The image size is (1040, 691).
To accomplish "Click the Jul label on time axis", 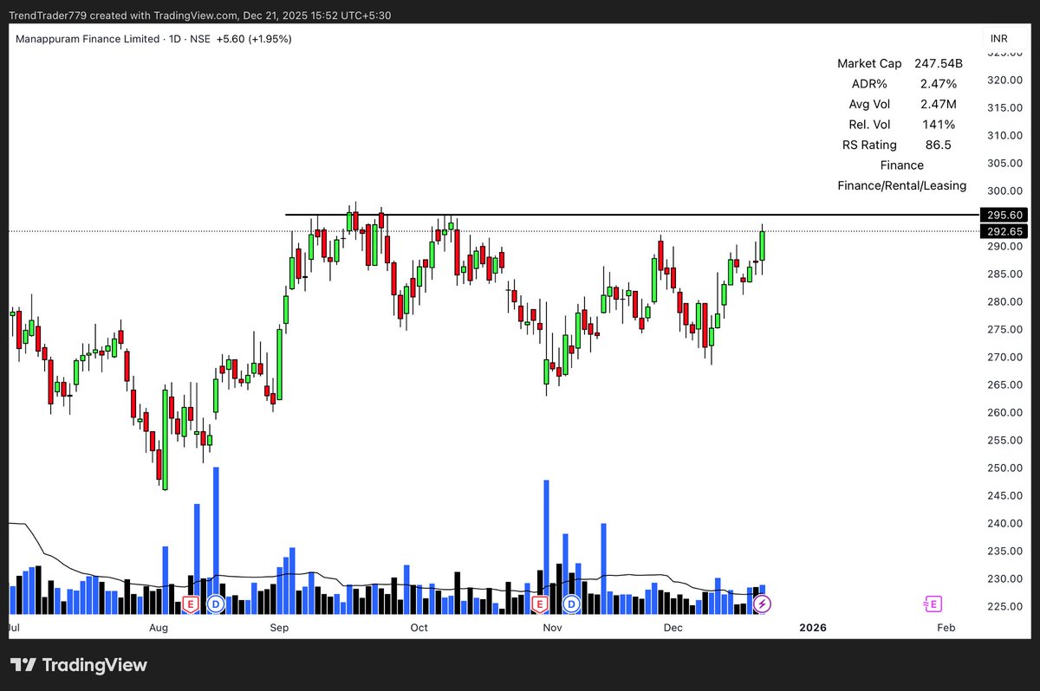I will click(x=13, y=627).
